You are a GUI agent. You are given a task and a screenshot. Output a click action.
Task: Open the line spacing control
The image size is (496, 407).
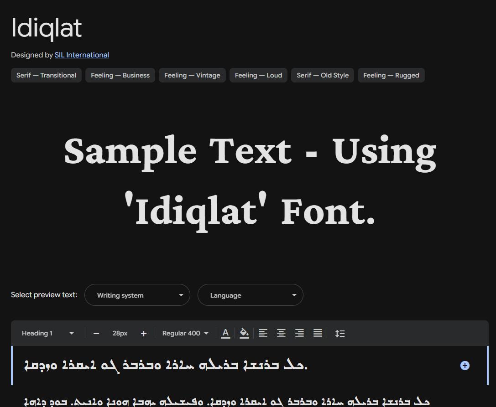(x=340, y=333)
